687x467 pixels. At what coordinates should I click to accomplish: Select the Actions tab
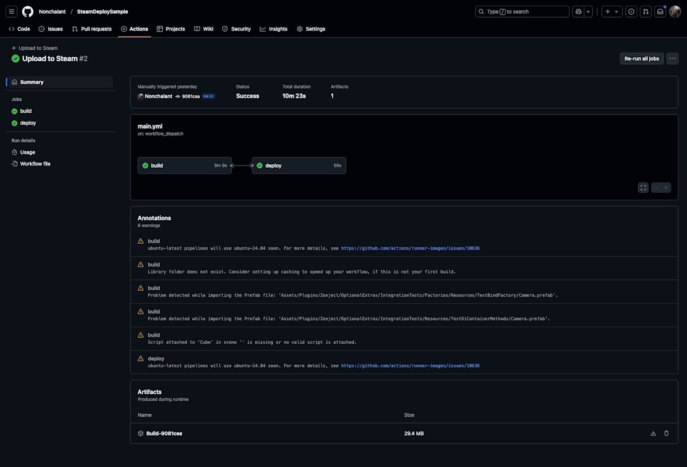click(135, 29)
